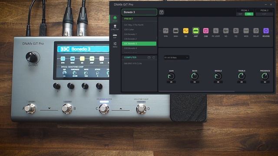Select preset 33B Bonedo 2
This screenshot has height=156, width=278.
139,39
